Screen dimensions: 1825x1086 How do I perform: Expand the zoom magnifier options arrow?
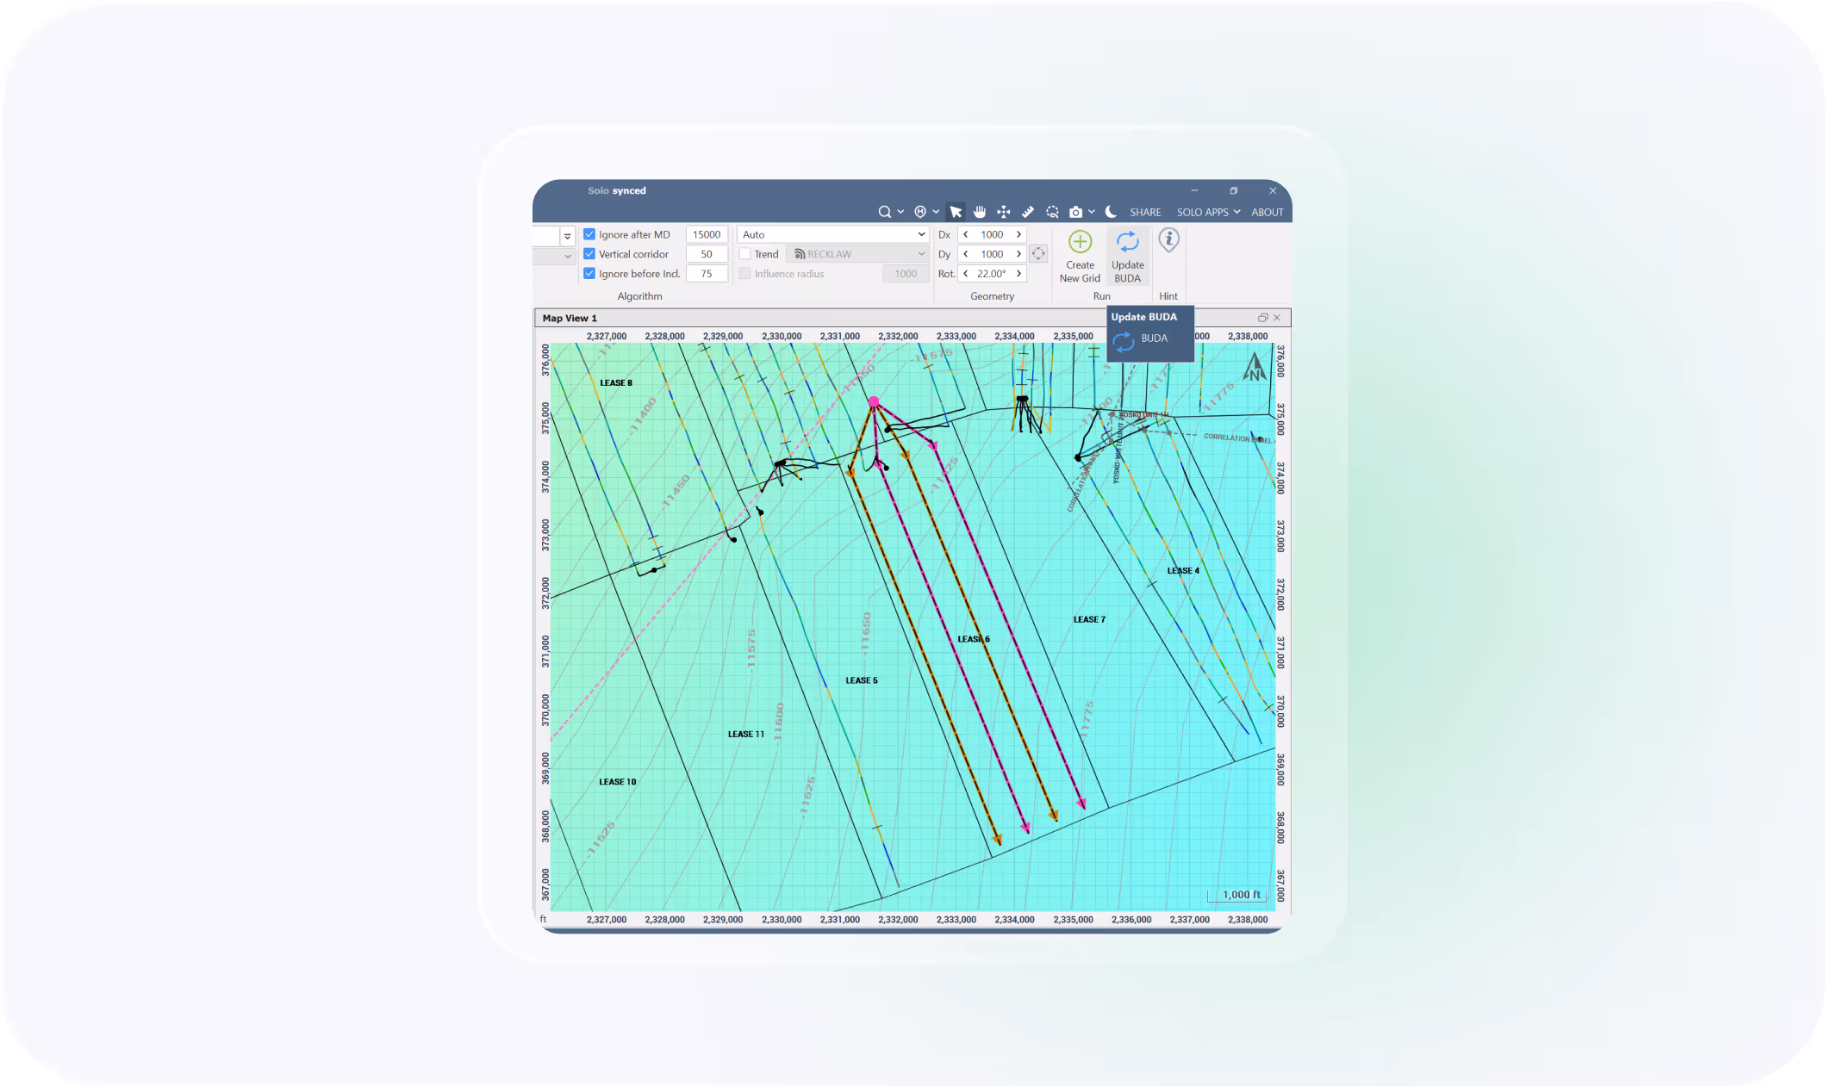click(x=900, y=212)
